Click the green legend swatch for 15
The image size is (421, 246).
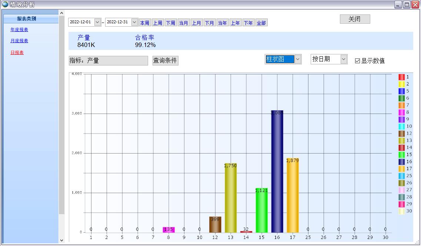tap(401, 155)
